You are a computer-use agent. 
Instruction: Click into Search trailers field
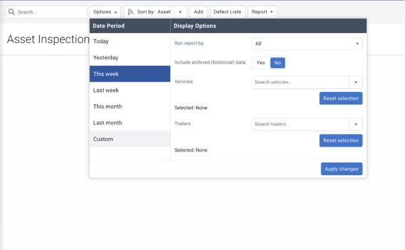pyautogui.click(x=300, y=124)
